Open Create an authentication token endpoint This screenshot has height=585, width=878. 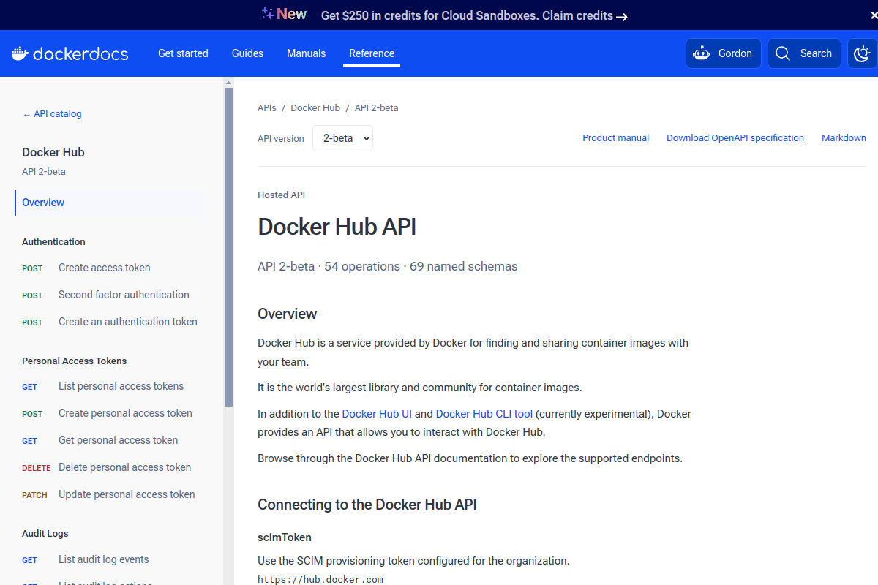coord(128,322)
